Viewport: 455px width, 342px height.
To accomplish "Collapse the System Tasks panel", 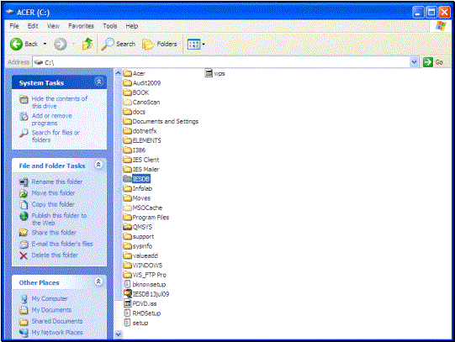I will (x=99, y=82).
